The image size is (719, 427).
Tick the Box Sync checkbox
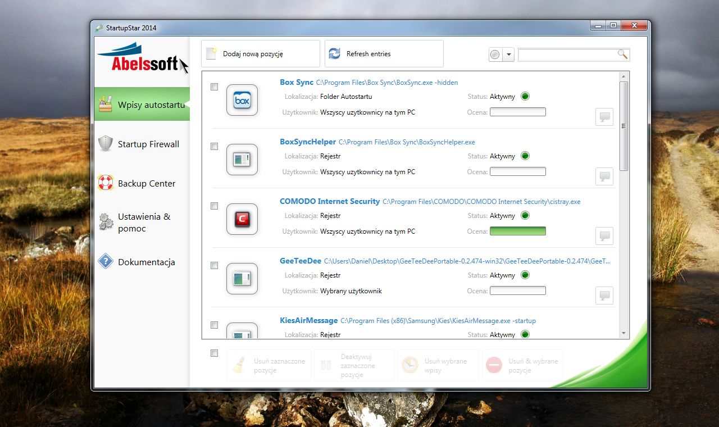[x=214, y=87]
